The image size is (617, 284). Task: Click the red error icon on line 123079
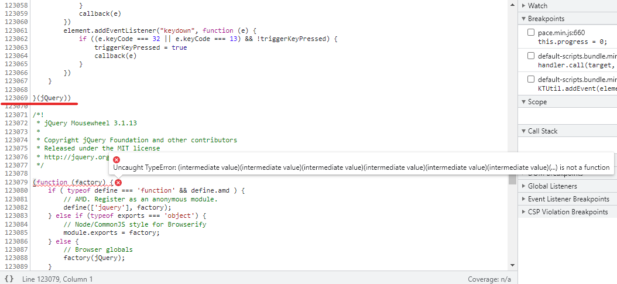(x=118, y=183)
